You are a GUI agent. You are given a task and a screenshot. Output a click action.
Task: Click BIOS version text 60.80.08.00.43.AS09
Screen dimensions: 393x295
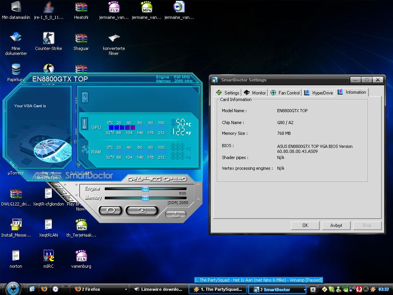pyautogui.click(x=297, y=151)
